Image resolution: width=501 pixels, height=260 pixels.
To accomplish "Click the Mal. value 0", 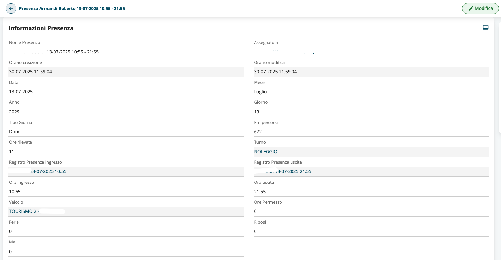I will (10, 252).
